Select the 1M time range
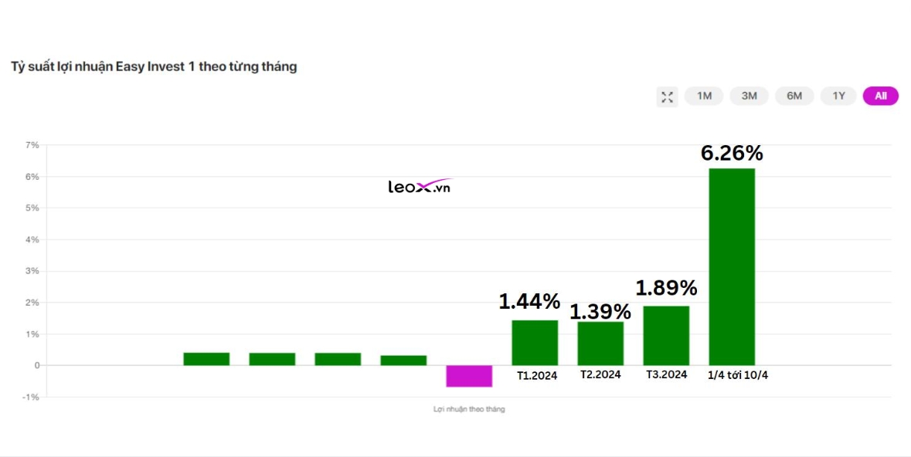Image resolution: width=911 pixels, height=457 pixels. 704,96
